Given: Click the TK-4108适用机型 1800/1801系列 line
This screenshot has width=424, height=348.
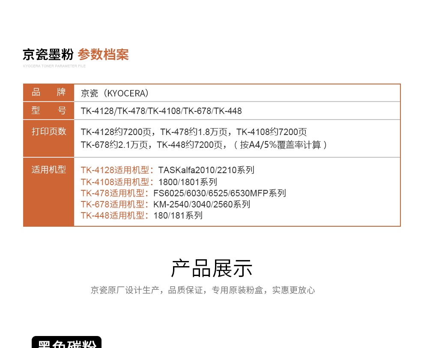Looking at the screenshot, I should [149, 182].
